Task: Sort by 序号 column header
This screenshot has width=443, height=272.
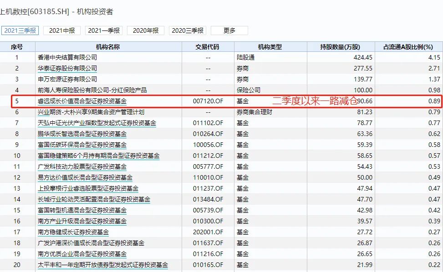Action: [x=17, y=47]
